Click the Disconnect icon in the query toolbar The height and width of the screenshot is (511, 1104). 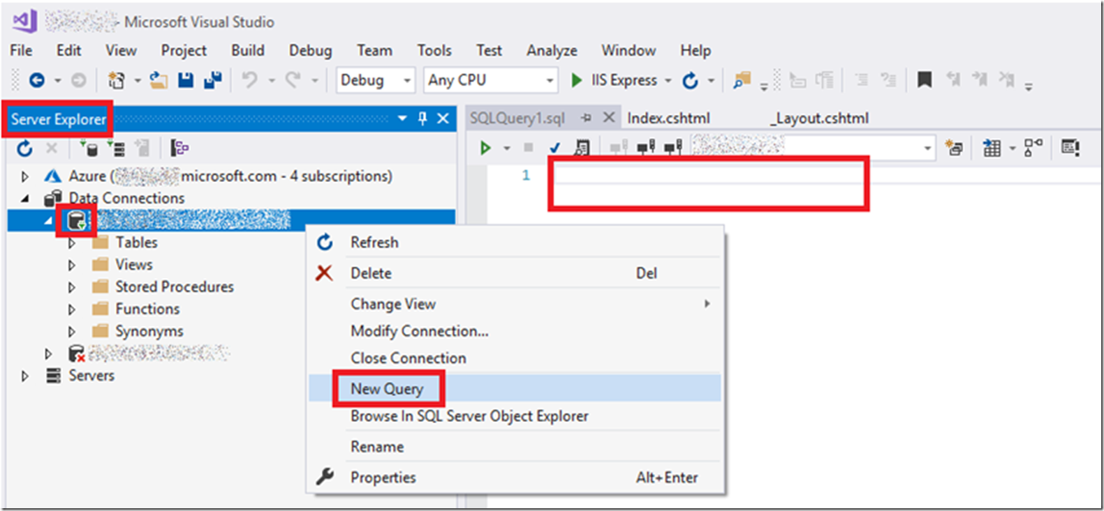tap(646, 148)
